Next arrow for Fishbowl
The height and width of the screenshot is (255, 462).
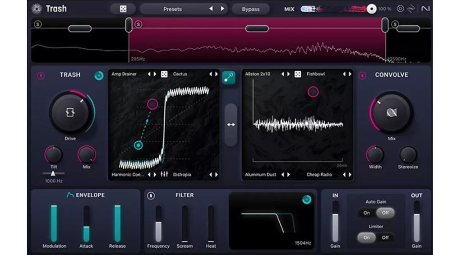point(350,74)
